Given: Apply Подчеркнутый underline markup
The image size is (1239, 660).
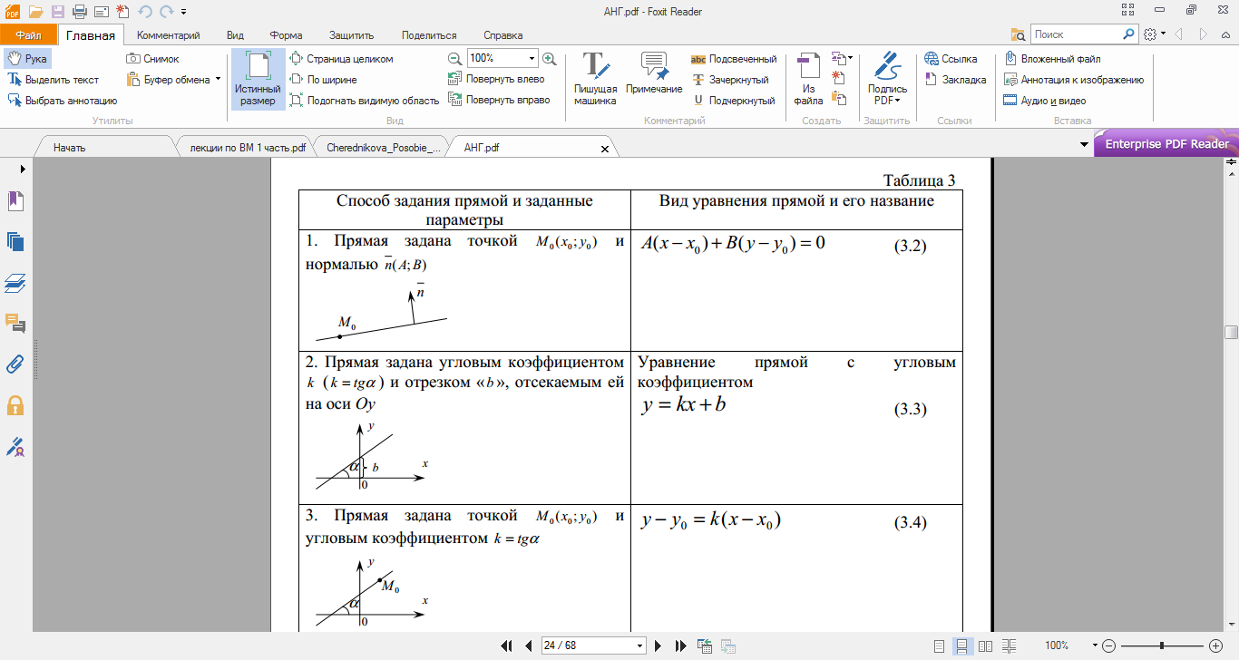Looking at the screenshot, I should pyautogui.click(x=733, y=101).
